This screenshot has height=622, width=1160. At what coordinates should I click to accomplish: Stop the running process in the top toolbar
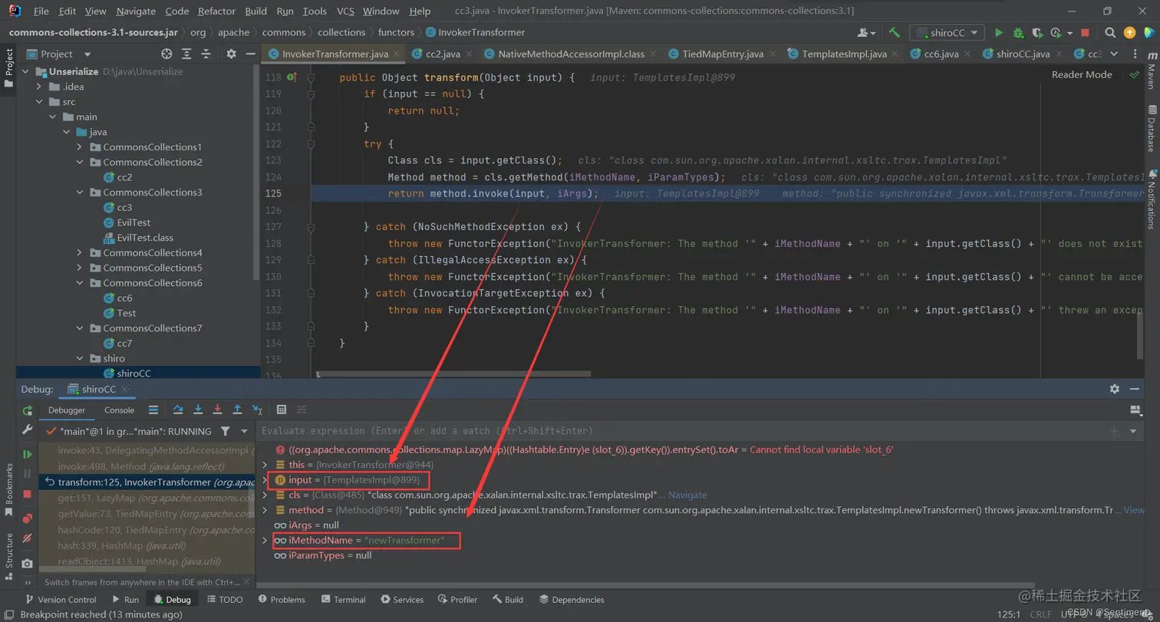pos(1085,33)
